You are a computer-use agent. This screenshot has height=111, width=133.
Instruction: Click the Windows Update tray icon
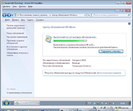95,103
